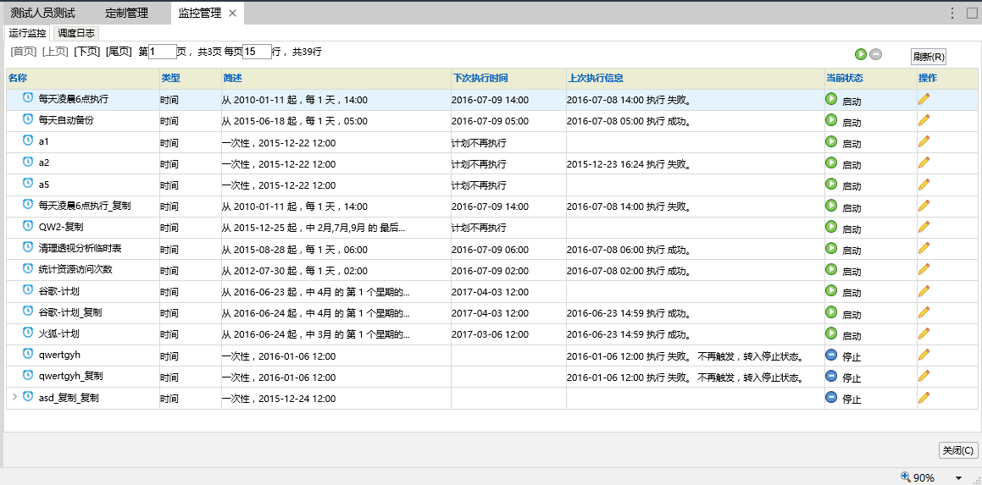Open edit pencil in the a2 row
Screen dimensions: 982x485
click(924, 163)
